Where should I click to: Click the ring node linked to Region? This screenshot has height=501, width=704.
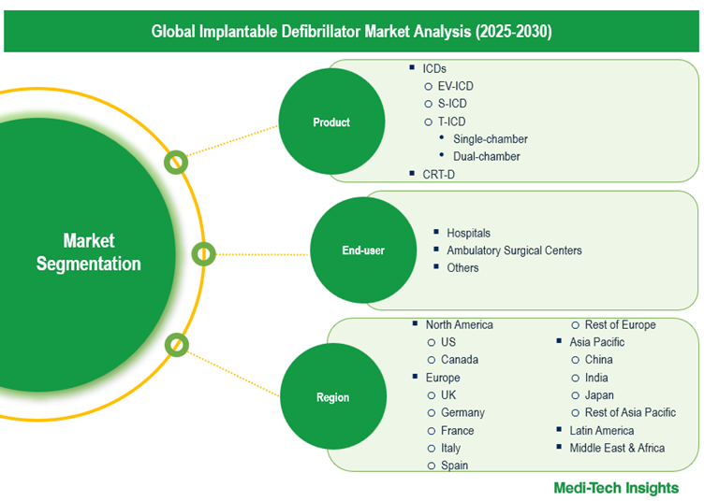tap(176, 345)
